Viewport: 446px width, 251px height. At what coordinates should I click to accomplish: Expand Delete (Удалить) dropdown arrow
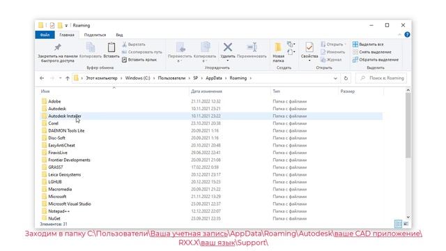coord(228,61)
